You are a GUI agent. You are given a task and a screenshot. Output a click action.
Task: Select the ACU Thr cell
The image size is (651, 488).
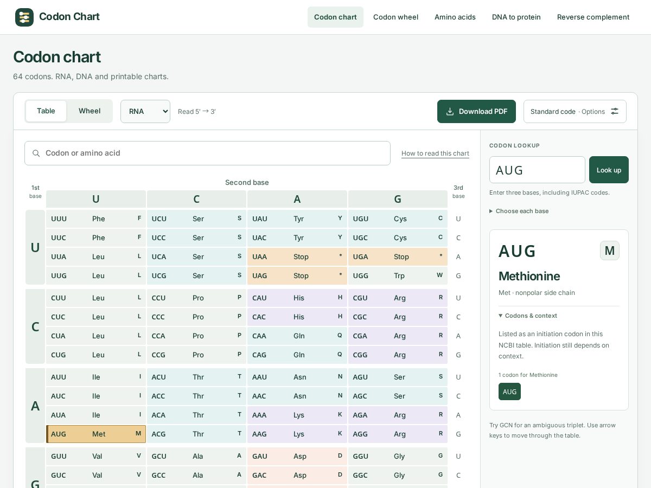(x=196, y=377)
